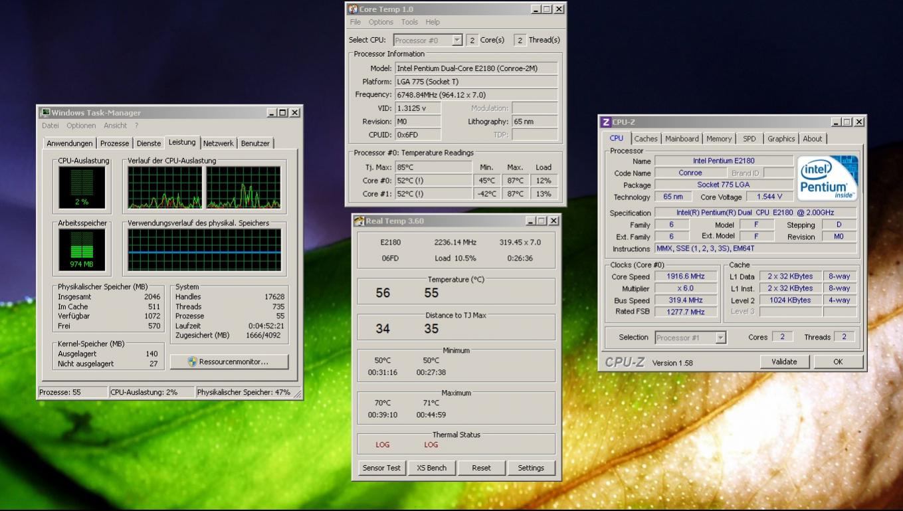The height and width of the screenshot is (511, 903).
Task: Click the Task-Manager title bar icon
Action: [x=45, y=112]
